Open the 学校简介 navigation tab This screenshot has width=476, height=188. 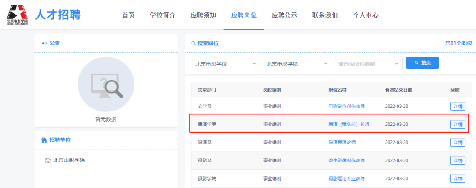163,15
